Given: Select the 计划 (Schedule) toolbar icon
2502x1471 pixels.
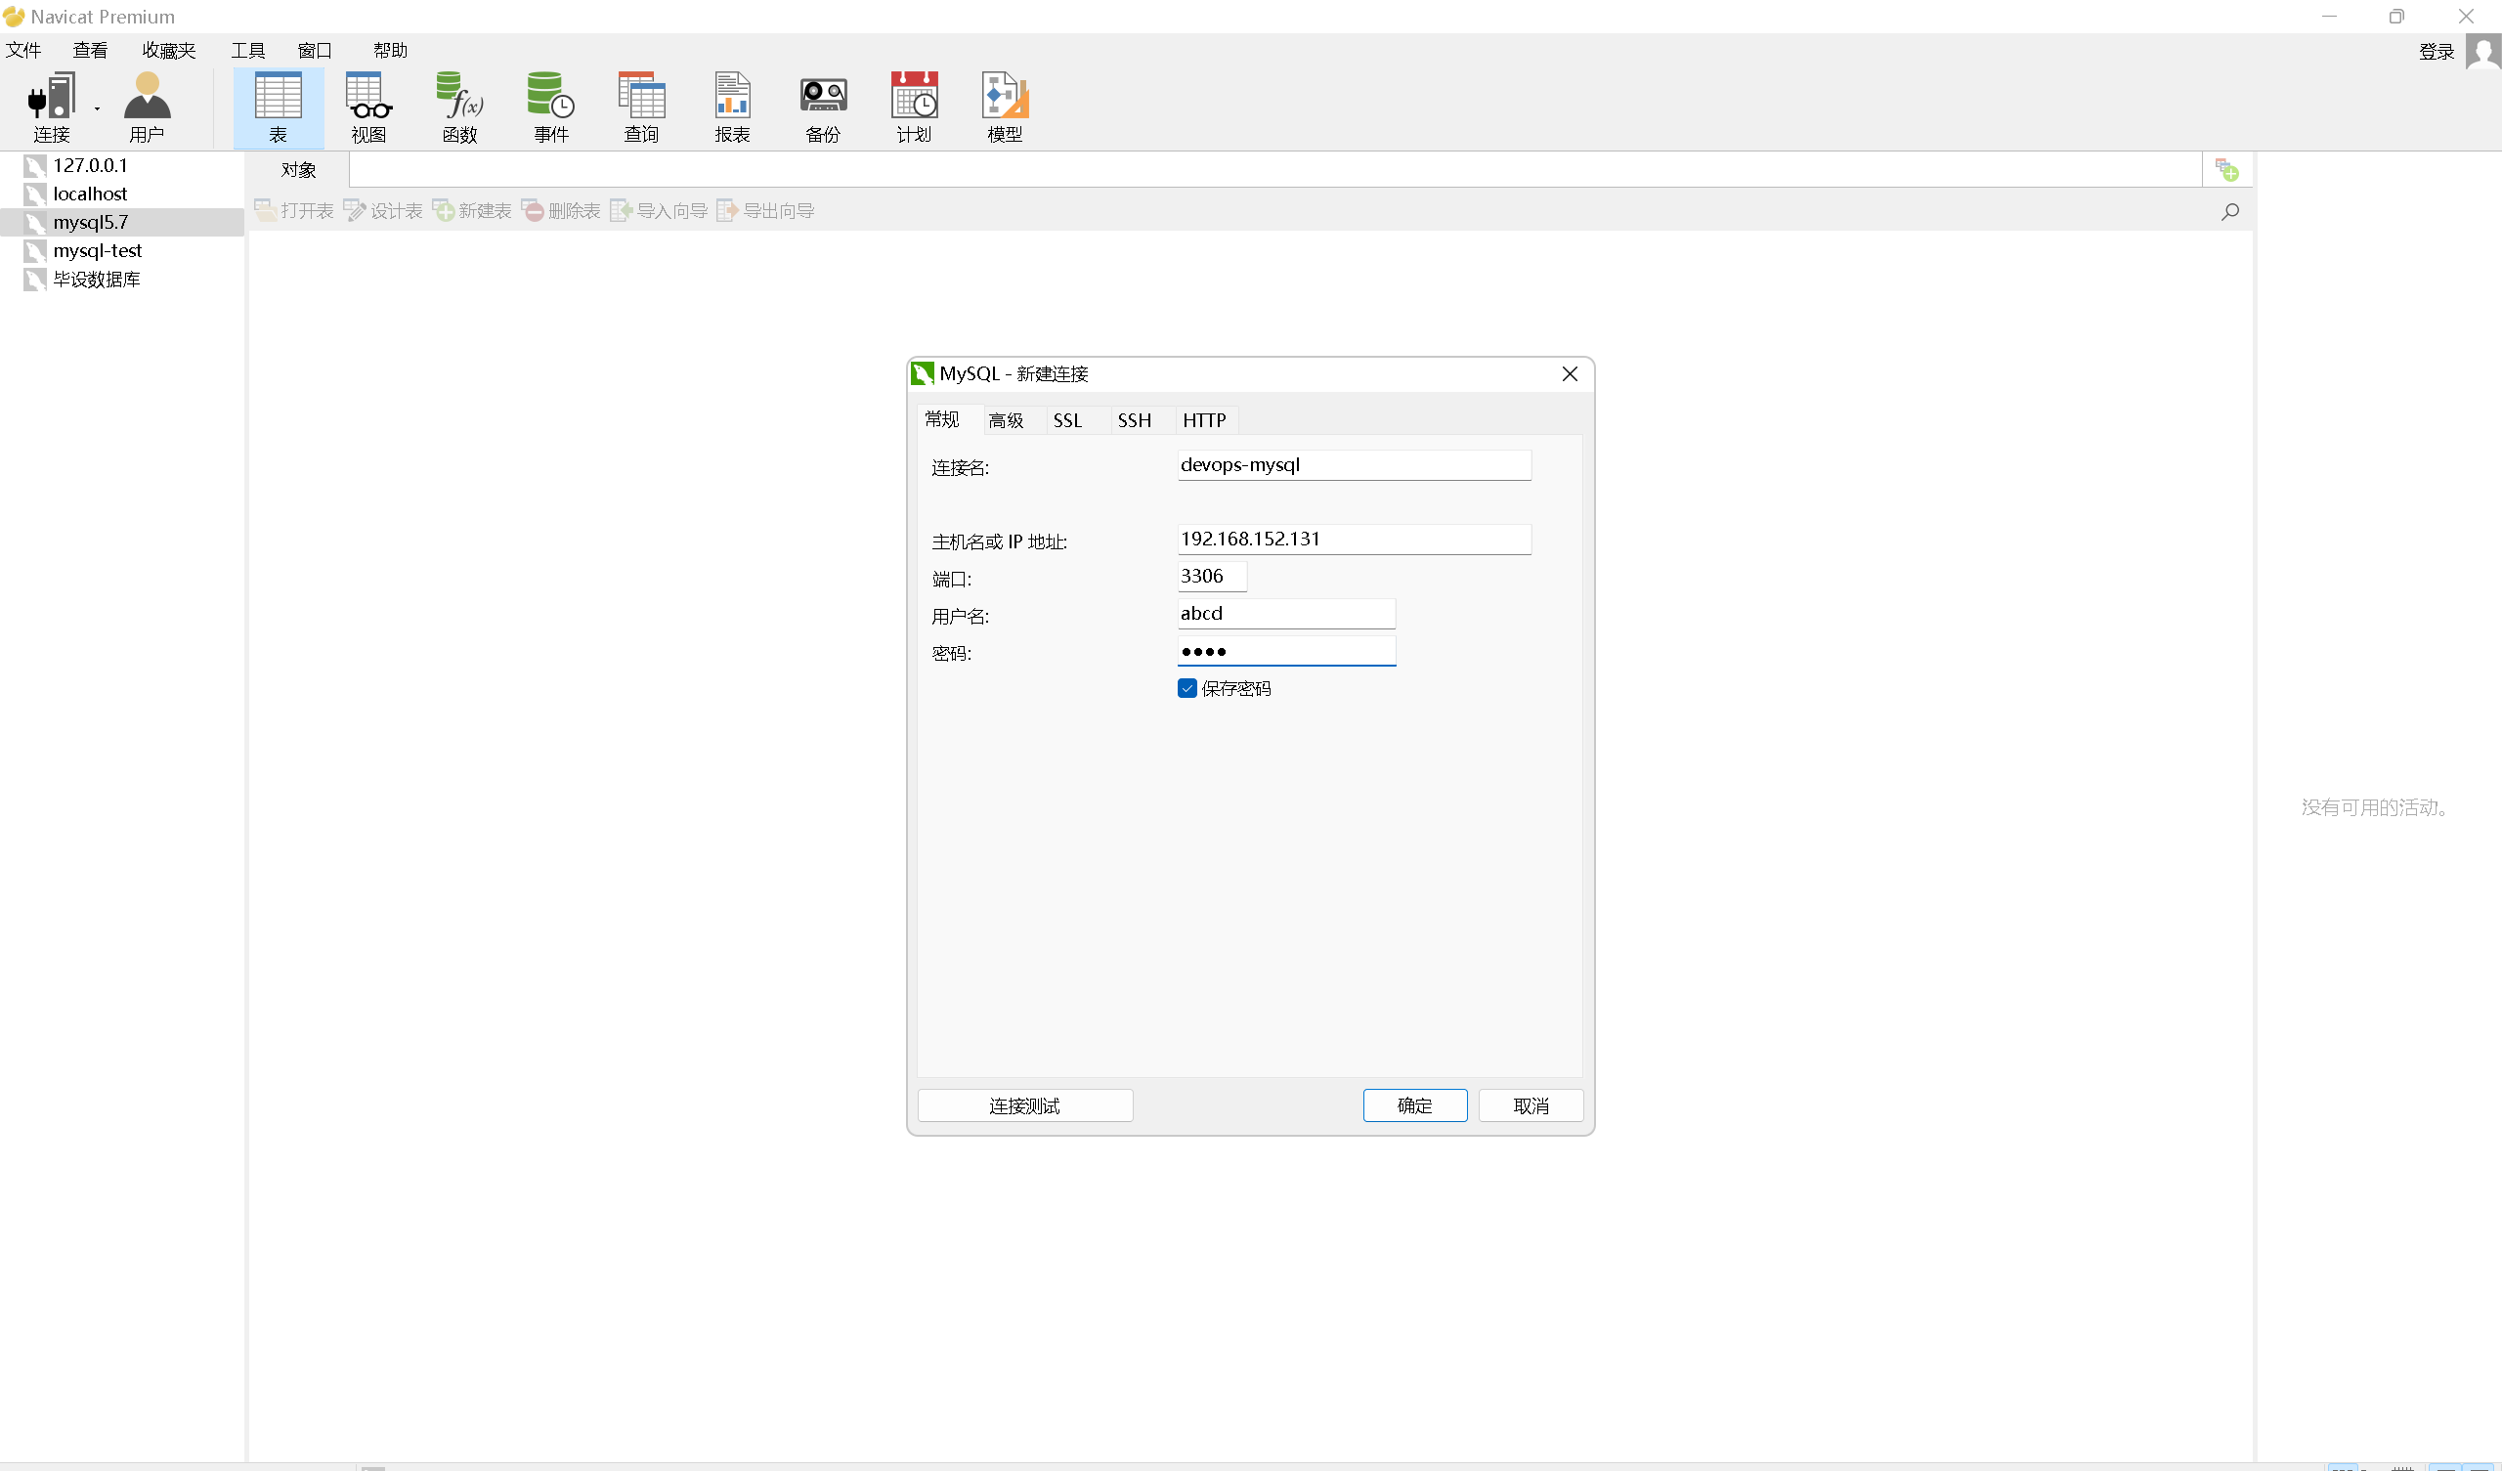Looking at the screenshot, I should [915, 108].
